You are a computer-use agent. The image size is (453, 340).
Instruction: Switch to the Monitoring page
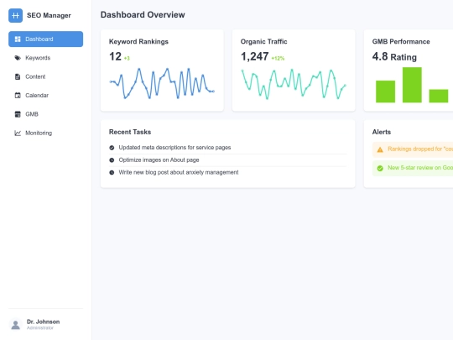click(x=45, y=133)
